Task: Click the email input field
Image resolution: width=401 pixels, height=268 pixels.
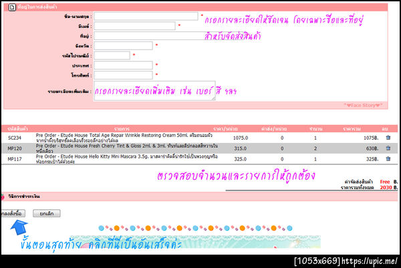Action: pyautogui.click(x=134, y=26)
